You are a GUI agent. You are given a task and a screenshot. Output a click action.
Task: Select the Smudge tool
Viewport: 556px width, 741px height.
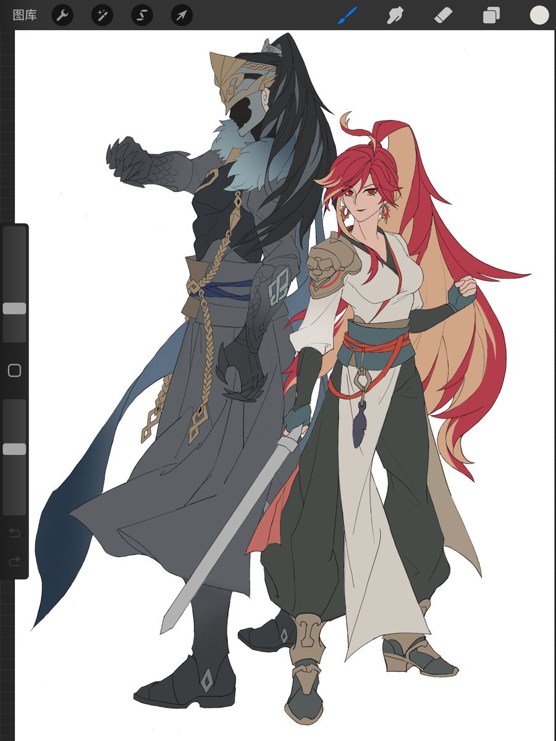pos(395,15)
